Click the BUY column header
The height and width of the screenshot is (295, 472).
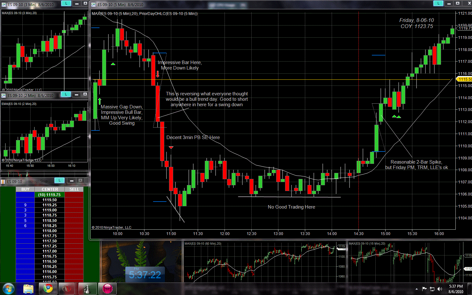[25, 189]
